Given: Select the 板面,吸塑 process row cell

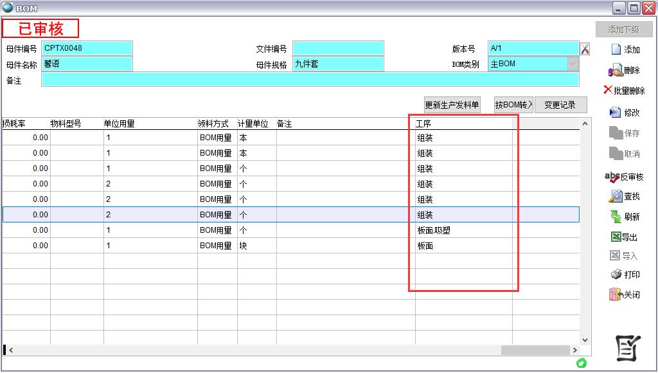Looking at the screenshot, I should pyautogui.click(x=463, y=230).
